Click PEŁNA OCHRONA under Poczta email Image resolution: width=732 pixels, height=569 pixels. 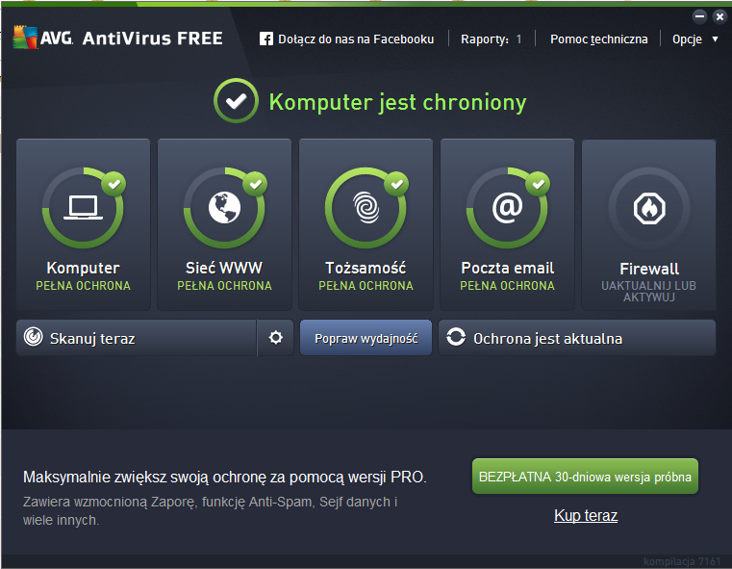coord(508,285)
